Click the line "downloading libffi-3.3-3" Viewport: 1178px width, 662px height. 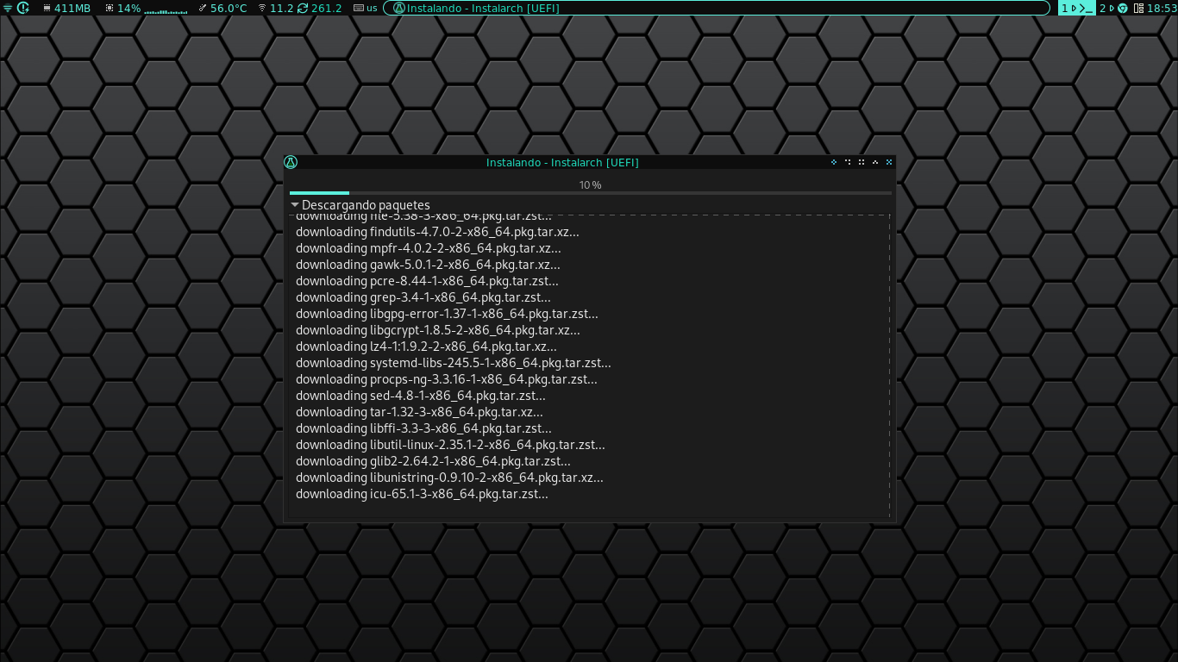(423, 428)
